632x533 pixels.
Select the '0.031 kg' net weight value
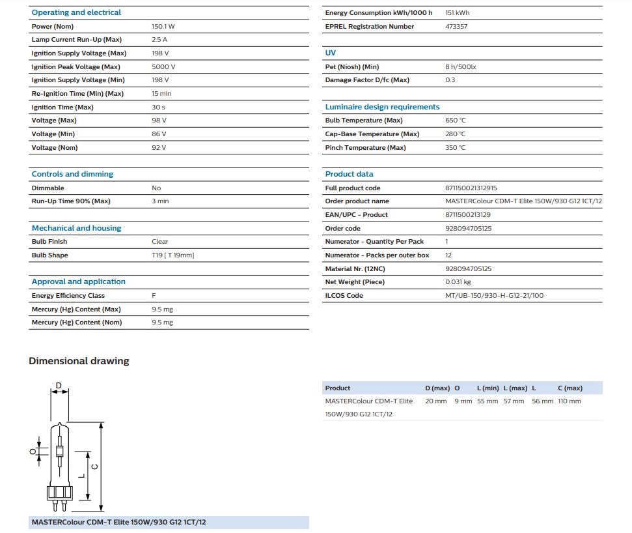click(x=458, y=281)
